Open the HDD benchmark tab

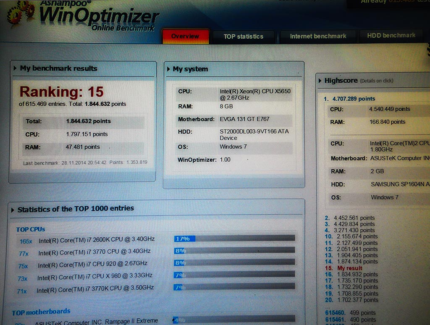point(391,35)
